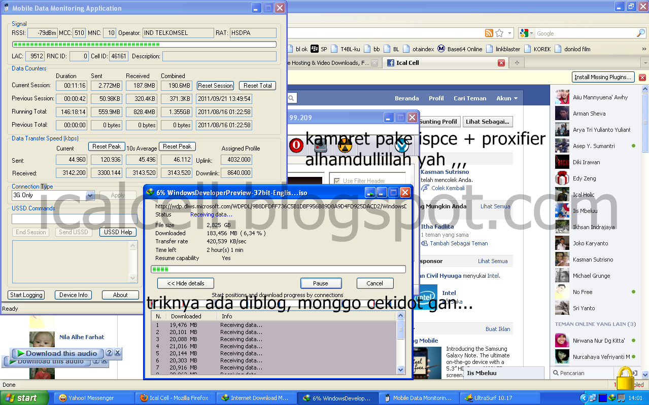The height and width of the screenshot is (405, 649).
Task: Open Beranda in Facebook navigation
Action: click(x=407, y=98)
